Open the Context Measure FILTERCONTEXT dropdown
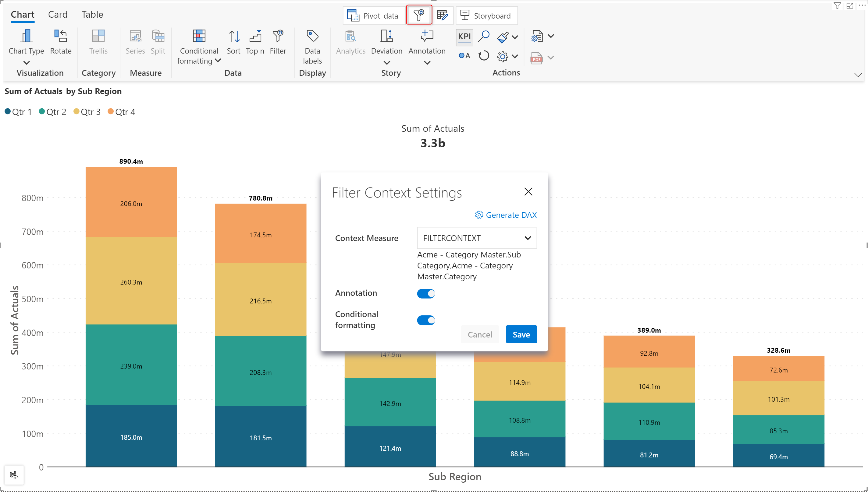Screen dimensions: 868x493 point(476,238)
